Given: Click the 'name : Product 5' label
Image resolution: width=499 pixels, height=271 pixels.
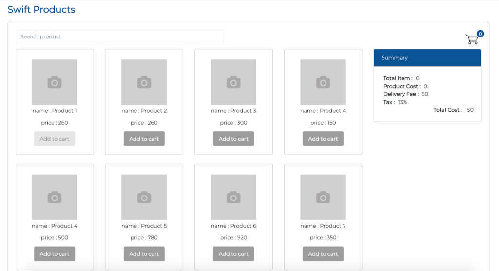Looking at the screenshot, I should point(144,226).
